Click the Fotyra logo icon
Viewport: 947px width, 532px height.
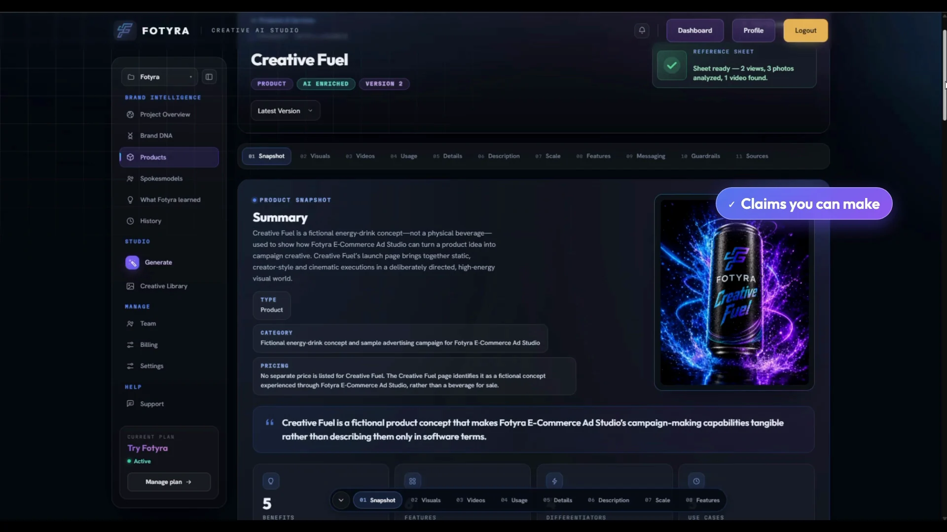click(125, 31)
